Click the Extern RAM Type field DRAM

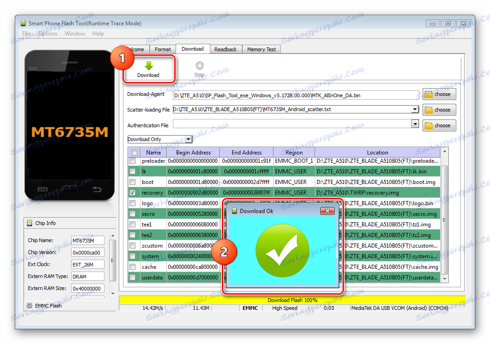[x=87, y=276]
